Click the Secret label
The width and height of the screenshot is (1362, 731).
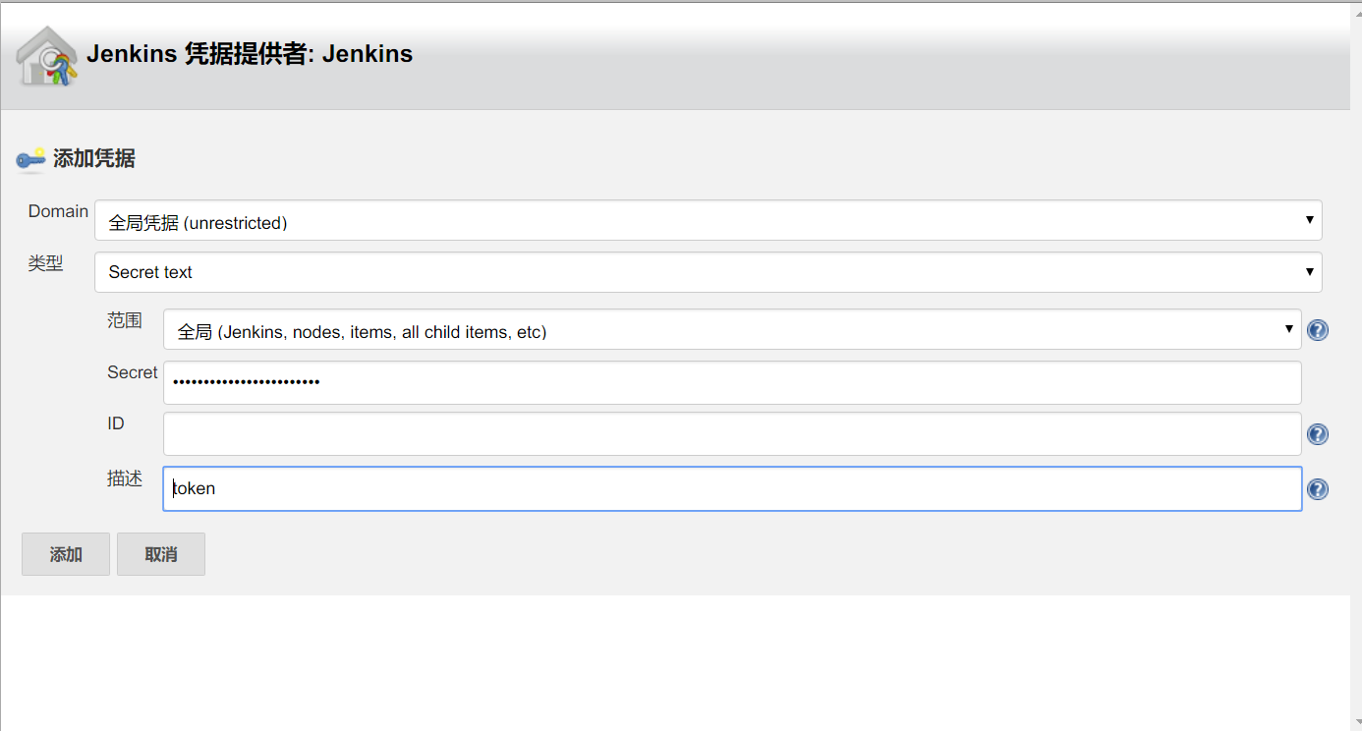pyautogui.click(x=133, y=372)
